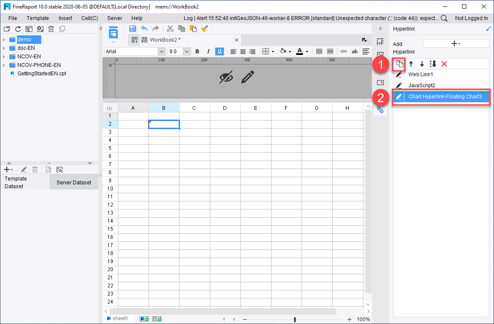Save the WorkBook2 template
The width and height of the screenshot is (494, 324).
pos(132,29)
